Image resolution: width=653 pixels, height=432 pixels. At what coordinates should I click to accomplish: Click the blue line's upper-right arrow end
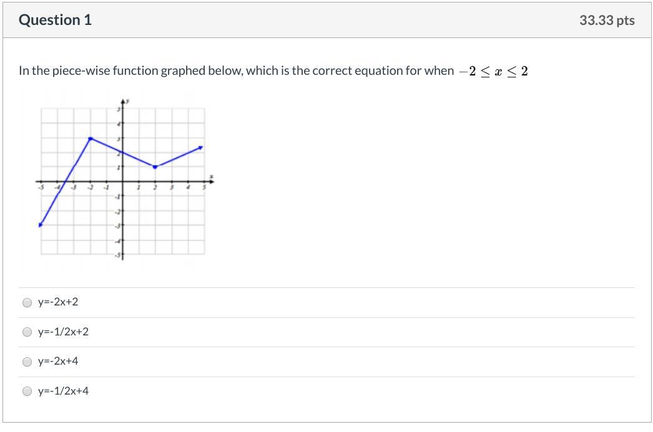point(201,148)
